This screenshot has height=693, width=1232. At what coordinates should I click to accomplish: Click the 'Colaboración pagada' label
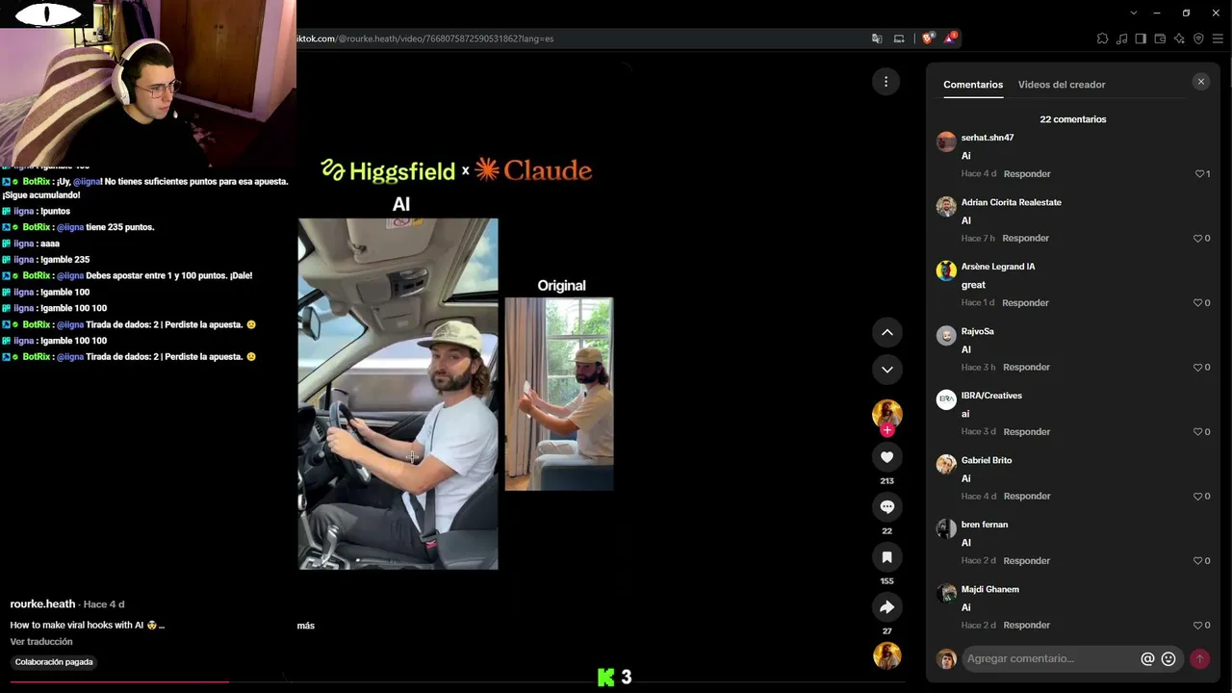tap(54, 662)
